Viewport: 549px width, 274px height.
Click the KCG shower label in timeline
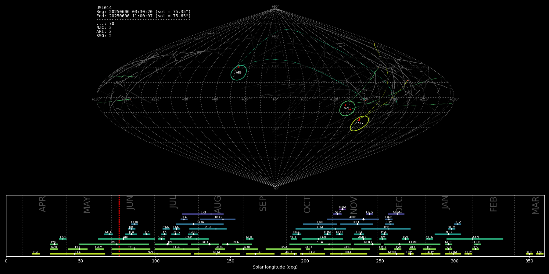pos(218,217)
